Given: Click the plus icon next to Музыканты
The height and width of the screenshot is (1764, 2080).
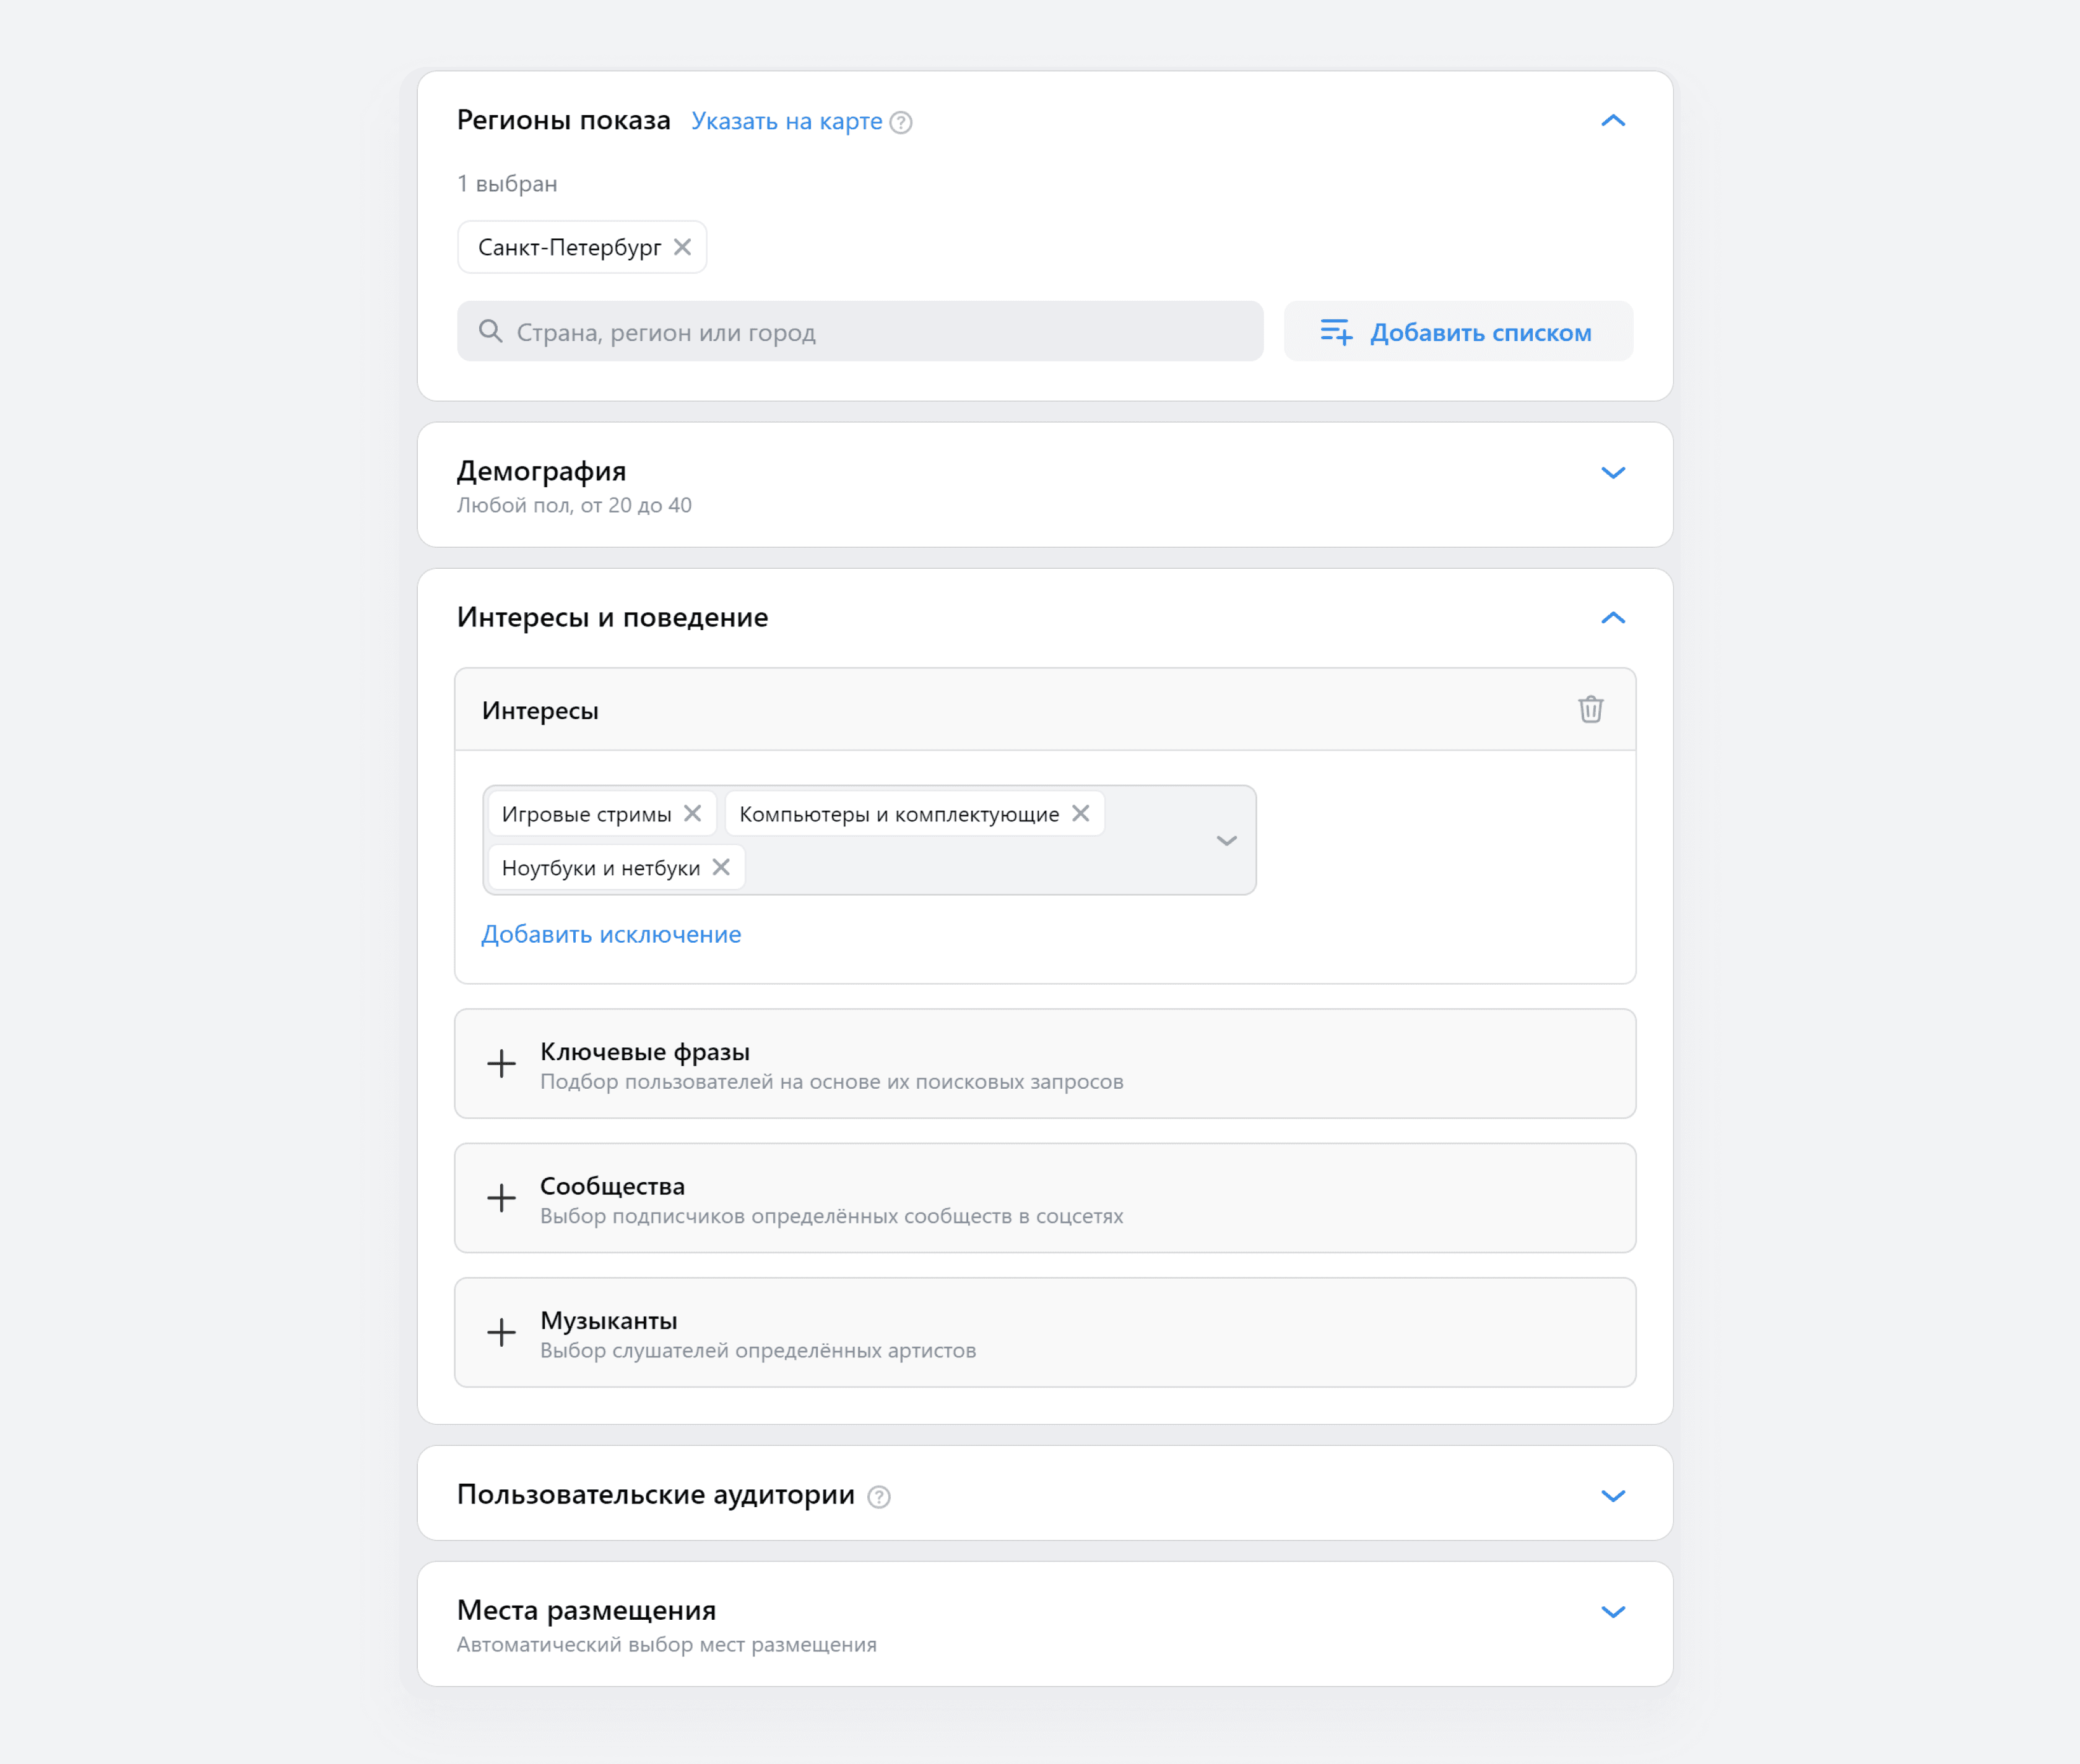Looking at the screenshot, I should (x=501, y=1332).
